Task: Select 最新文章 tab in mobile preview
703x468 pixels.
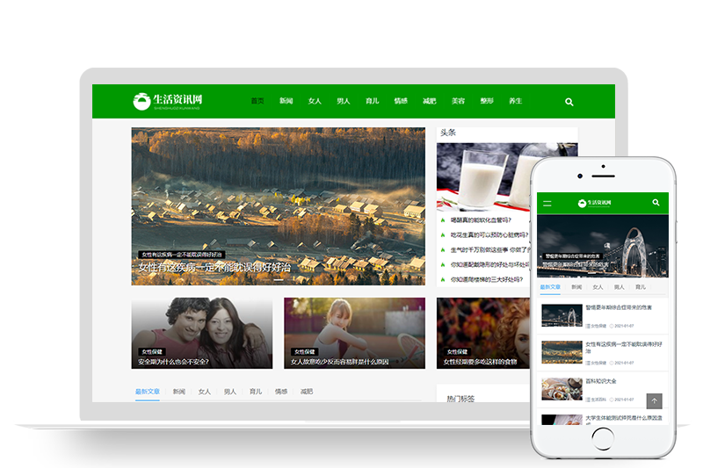Action: point(550,287)
